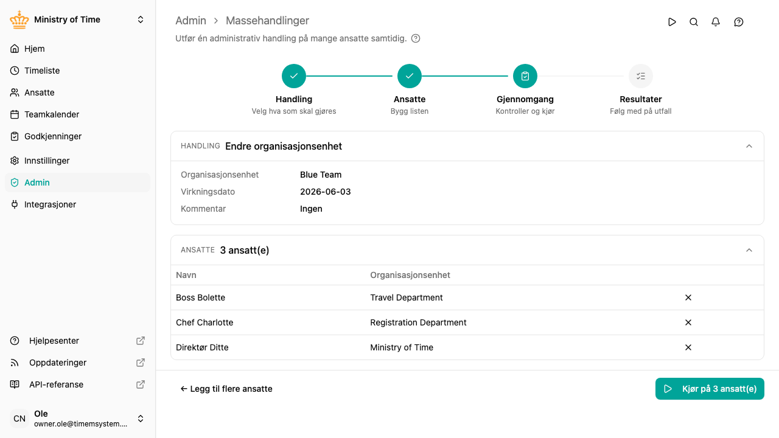Go back to the Handling step circle
The image size is (779, 438).
(294, 76)
